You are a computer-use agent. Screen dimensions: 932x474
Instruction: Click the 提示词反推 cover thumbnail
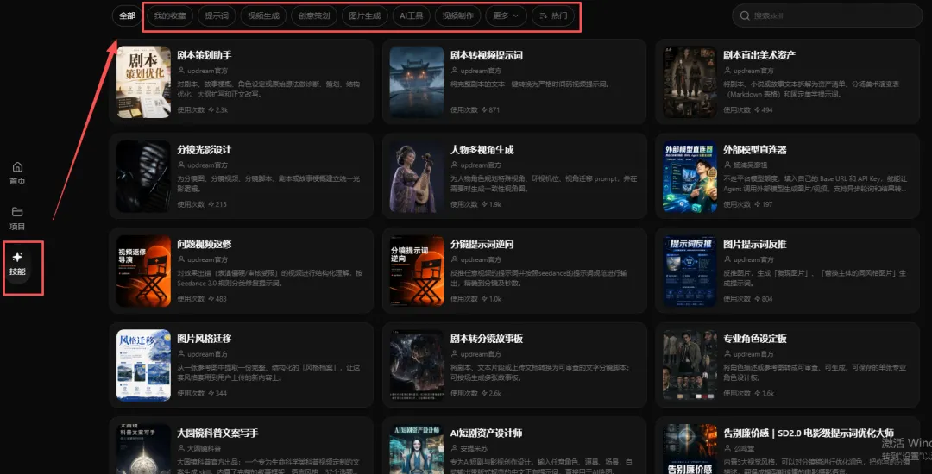pos(690,271)
